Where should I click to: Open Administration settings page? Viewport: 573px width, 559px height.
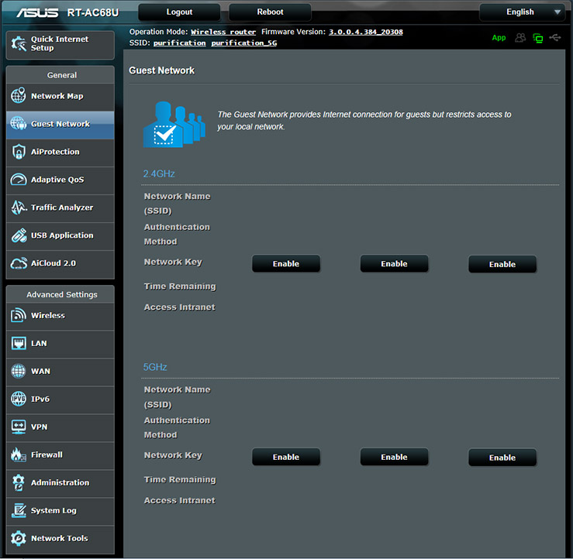60,483
